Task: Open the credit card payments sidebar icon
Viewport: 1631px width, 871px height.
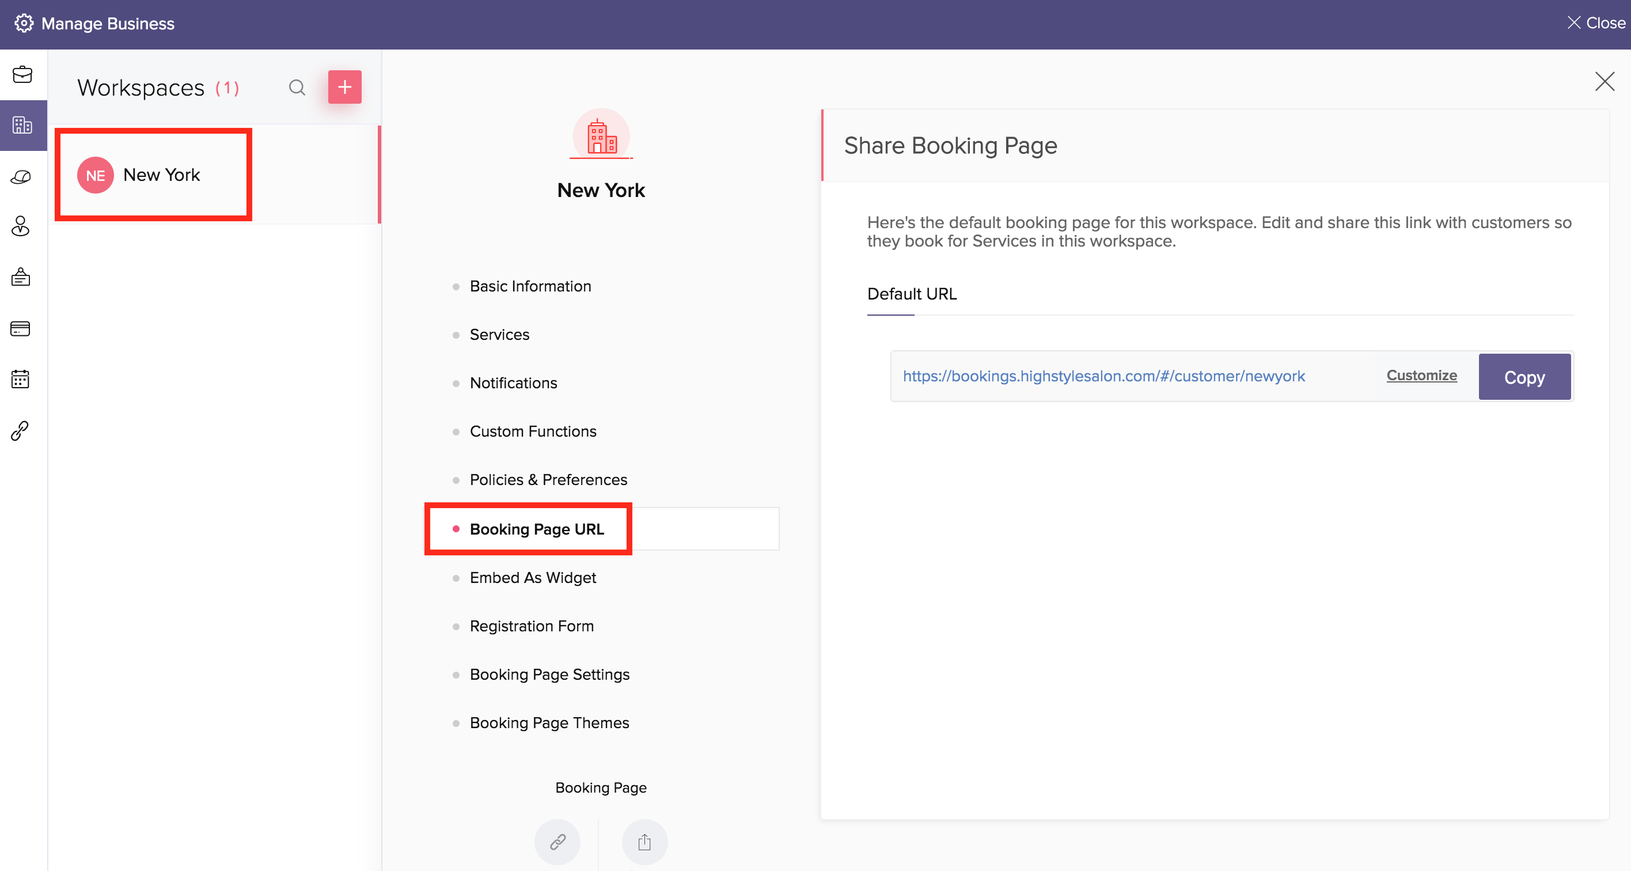Action: [x=20, y=329]
